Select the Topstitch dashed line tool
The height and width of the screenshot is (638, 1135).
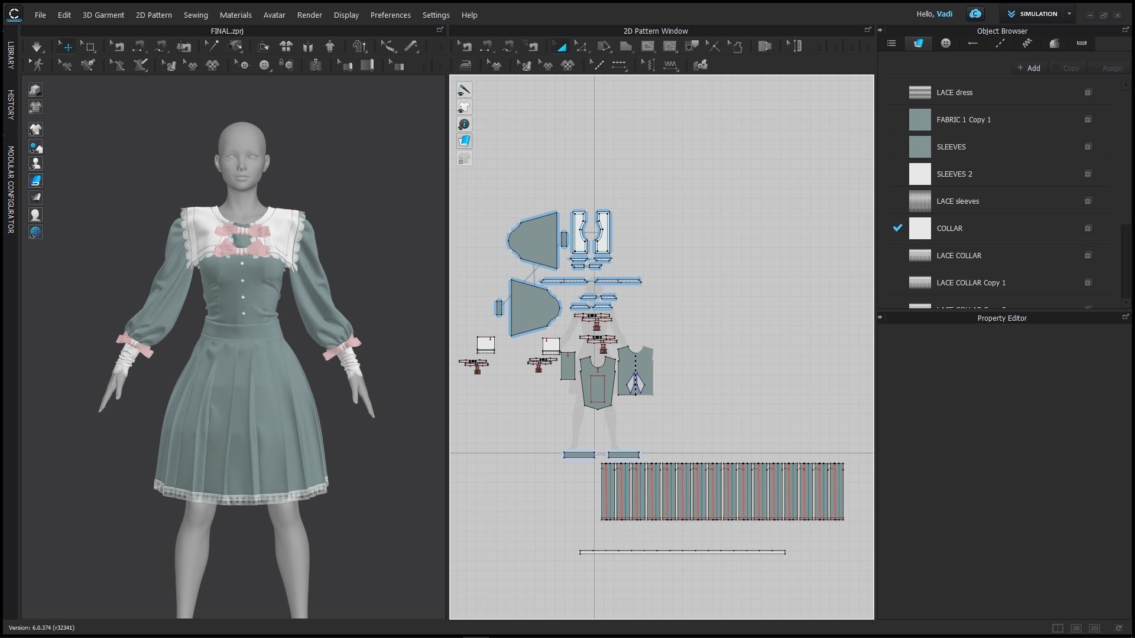tap(619, 65)
